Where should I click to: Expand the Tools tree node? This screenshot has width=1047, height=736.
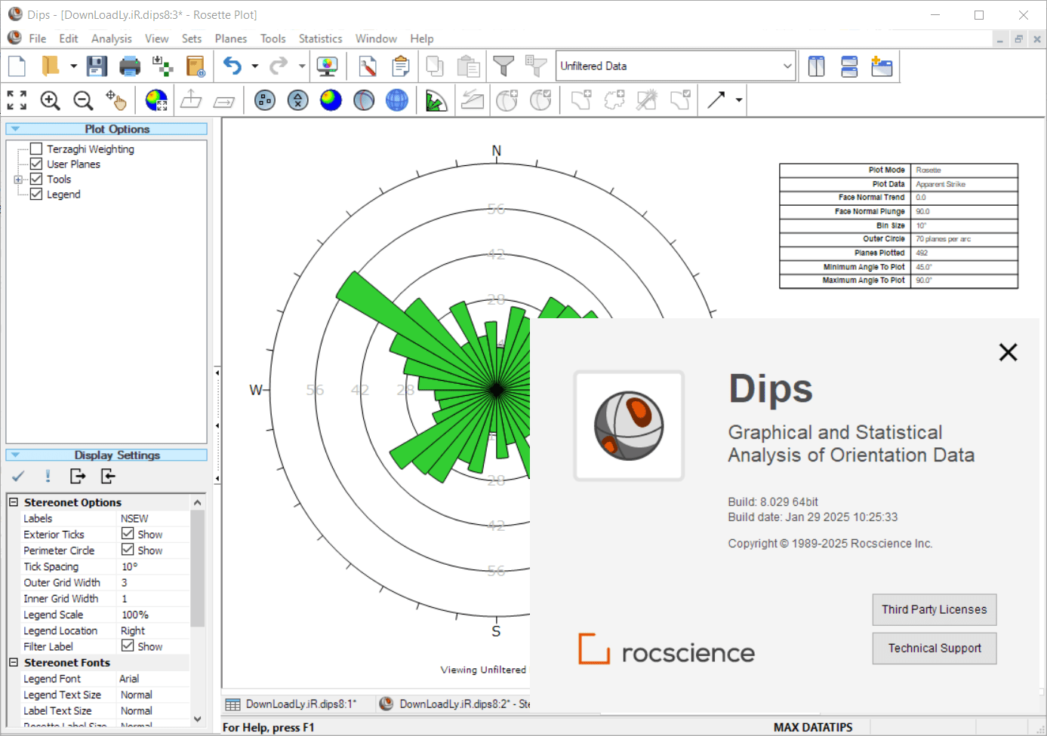[x=18, y=179]
